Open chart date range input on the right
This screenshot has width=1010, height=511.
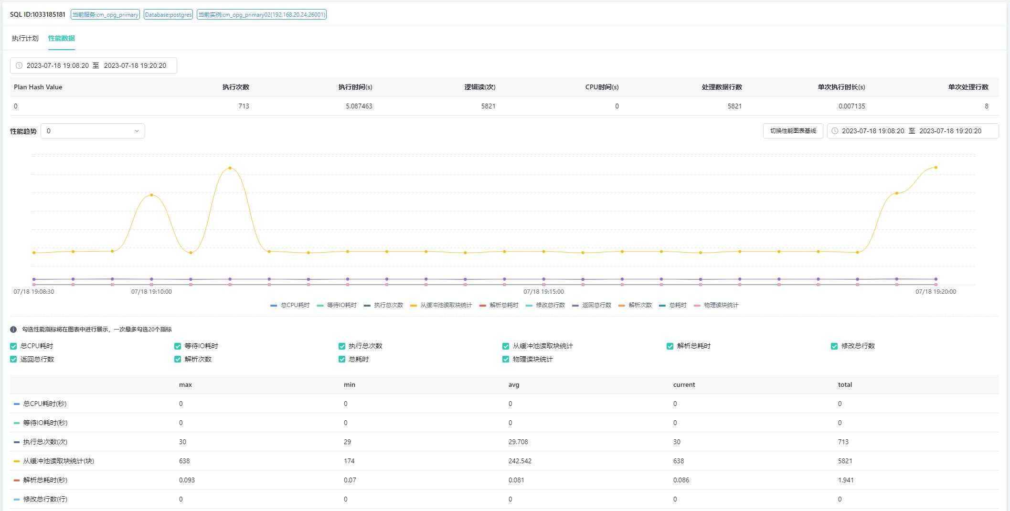pos(913,131)
